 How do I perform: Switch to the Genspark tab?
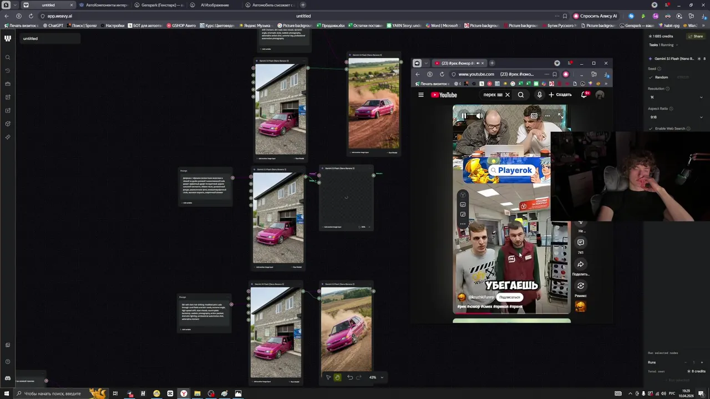(158, 5)
